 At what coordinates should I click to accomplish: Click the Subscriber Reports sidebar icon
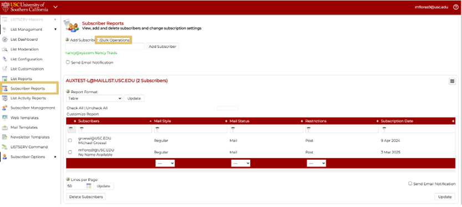pos(4,88)
